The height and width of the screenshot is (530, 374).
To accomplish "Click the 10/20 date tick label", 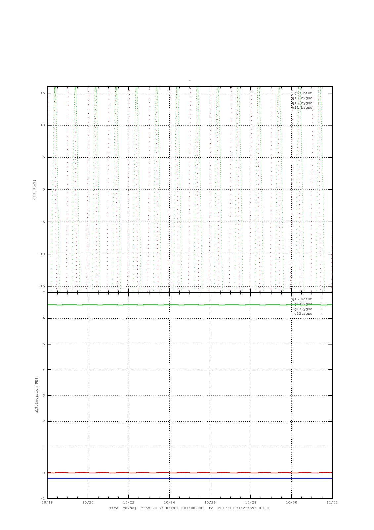I will click(x=88, y=503).
